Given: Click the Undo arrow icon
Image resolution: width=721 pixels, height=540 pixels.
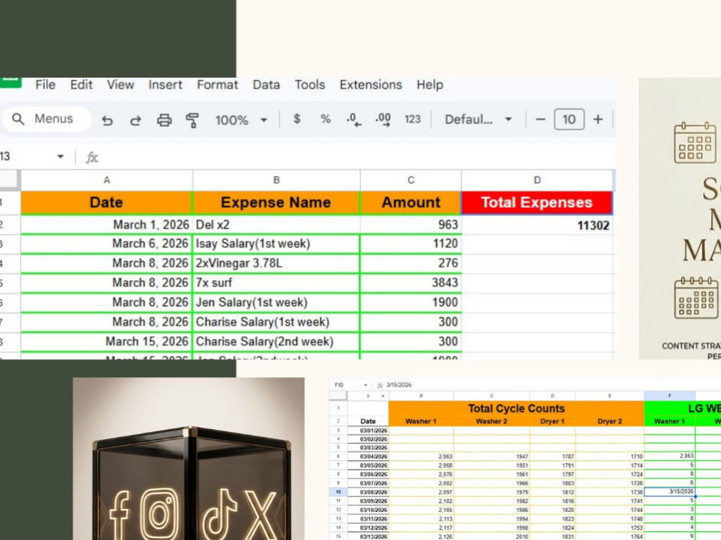Looking at the screenshot, I should click(107, 120).
